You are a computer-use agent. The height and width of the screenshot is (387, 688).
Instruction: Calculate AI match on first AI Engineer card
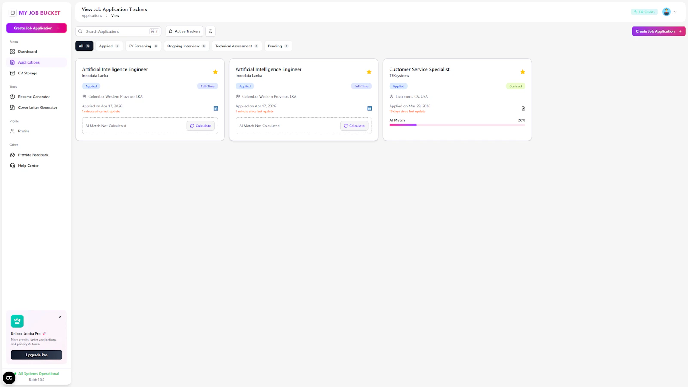pos(201,126)
